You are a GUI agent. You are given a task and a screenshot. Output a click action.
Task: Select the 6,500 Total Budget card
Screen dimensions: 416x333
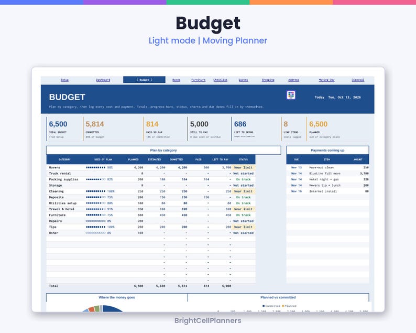64,129
